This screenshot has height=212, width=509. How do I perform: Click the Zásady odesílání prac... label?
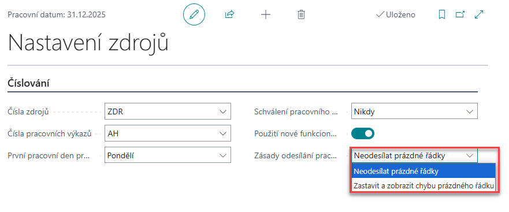296,155
